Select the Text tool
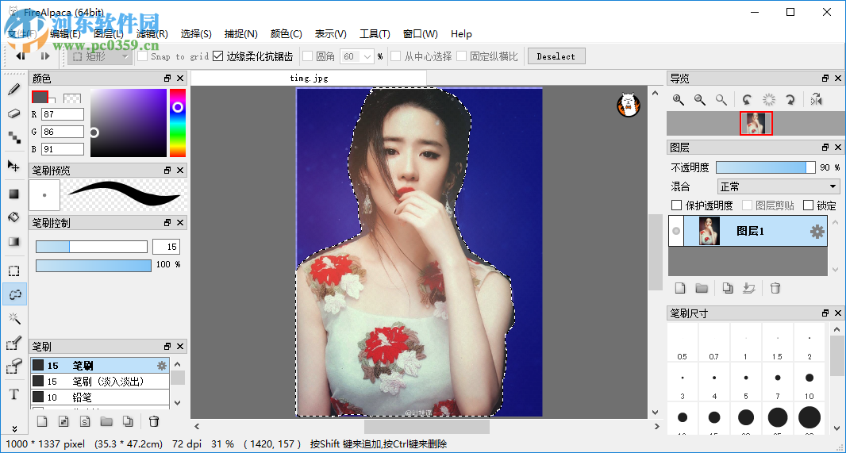The image size is (846, 453). tap(14, 394)
